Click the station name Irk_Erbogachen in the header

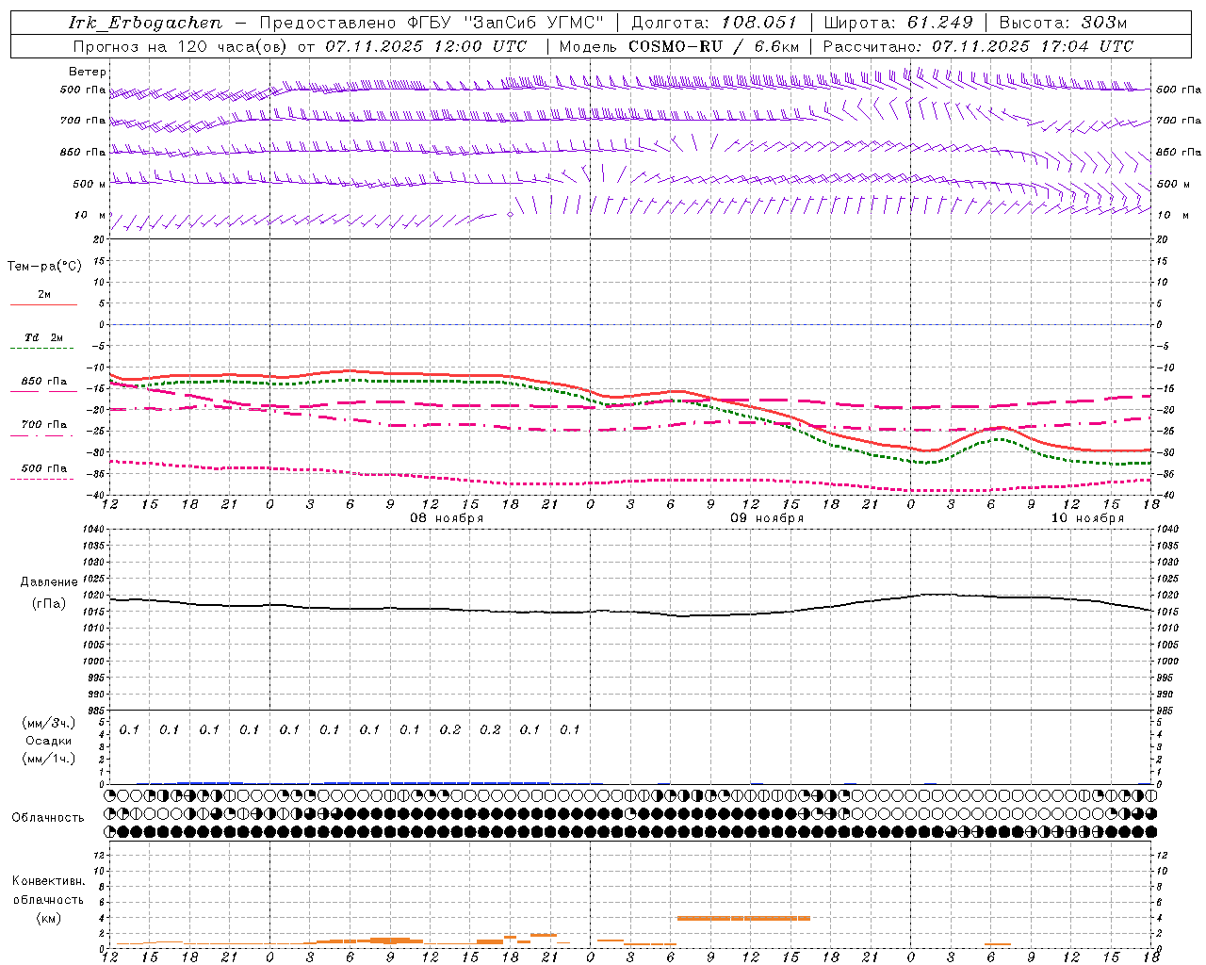[x=146, y=23]
